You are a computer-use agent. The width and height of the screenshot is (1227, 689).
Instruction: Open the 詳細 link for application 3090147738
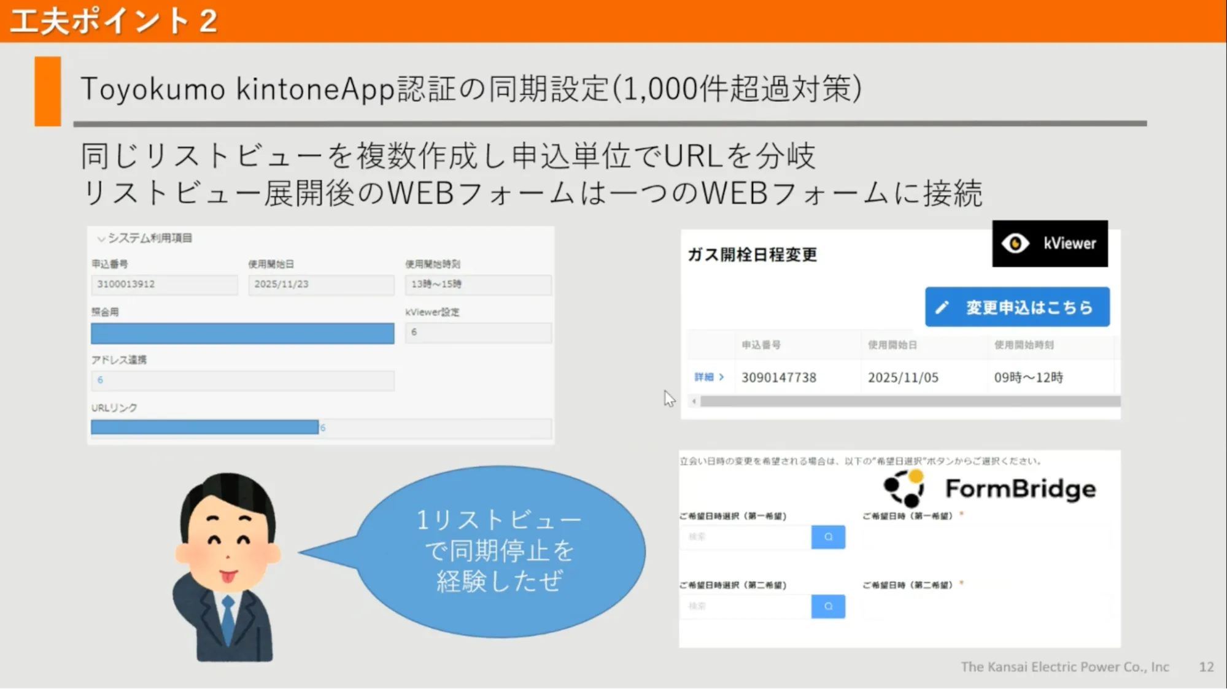pos(704,377)
